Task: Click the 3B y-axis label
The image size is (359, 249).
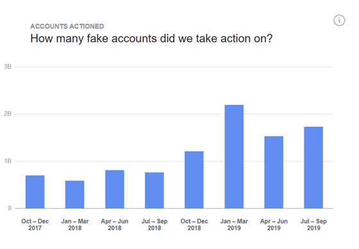Action: pyautogui.click(x=8, y=67)
